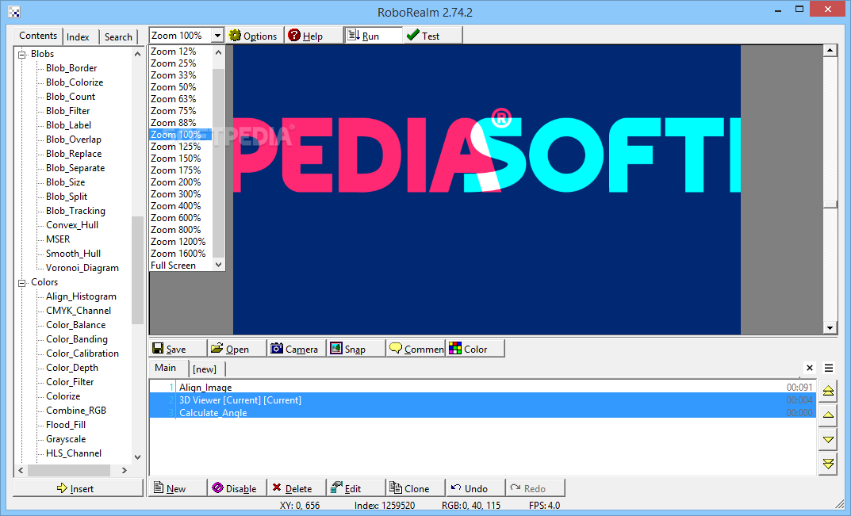This screenshot has width=851, height=516.
Task: Select Grayscale in the module tree
Action: pos(66,439)
